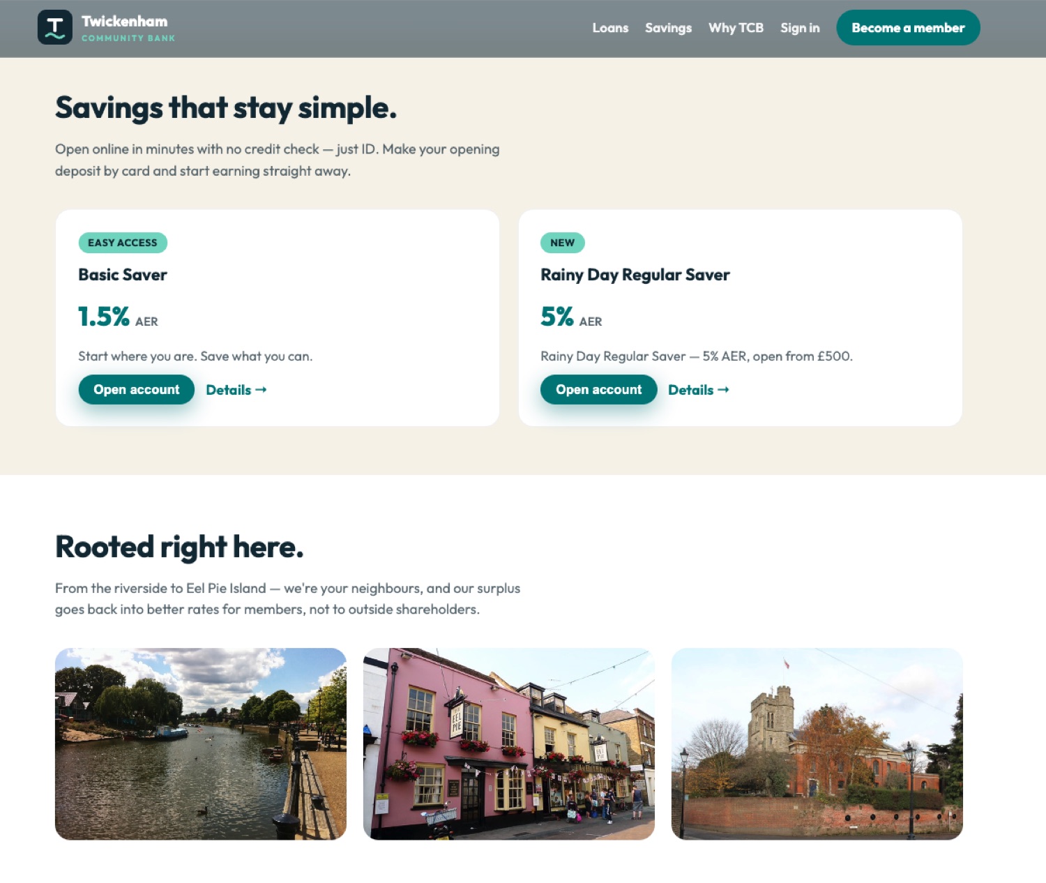Click the 5% AER rate text
The image size is (1046, 883).
pyautogui.click(x=571, y=317)
